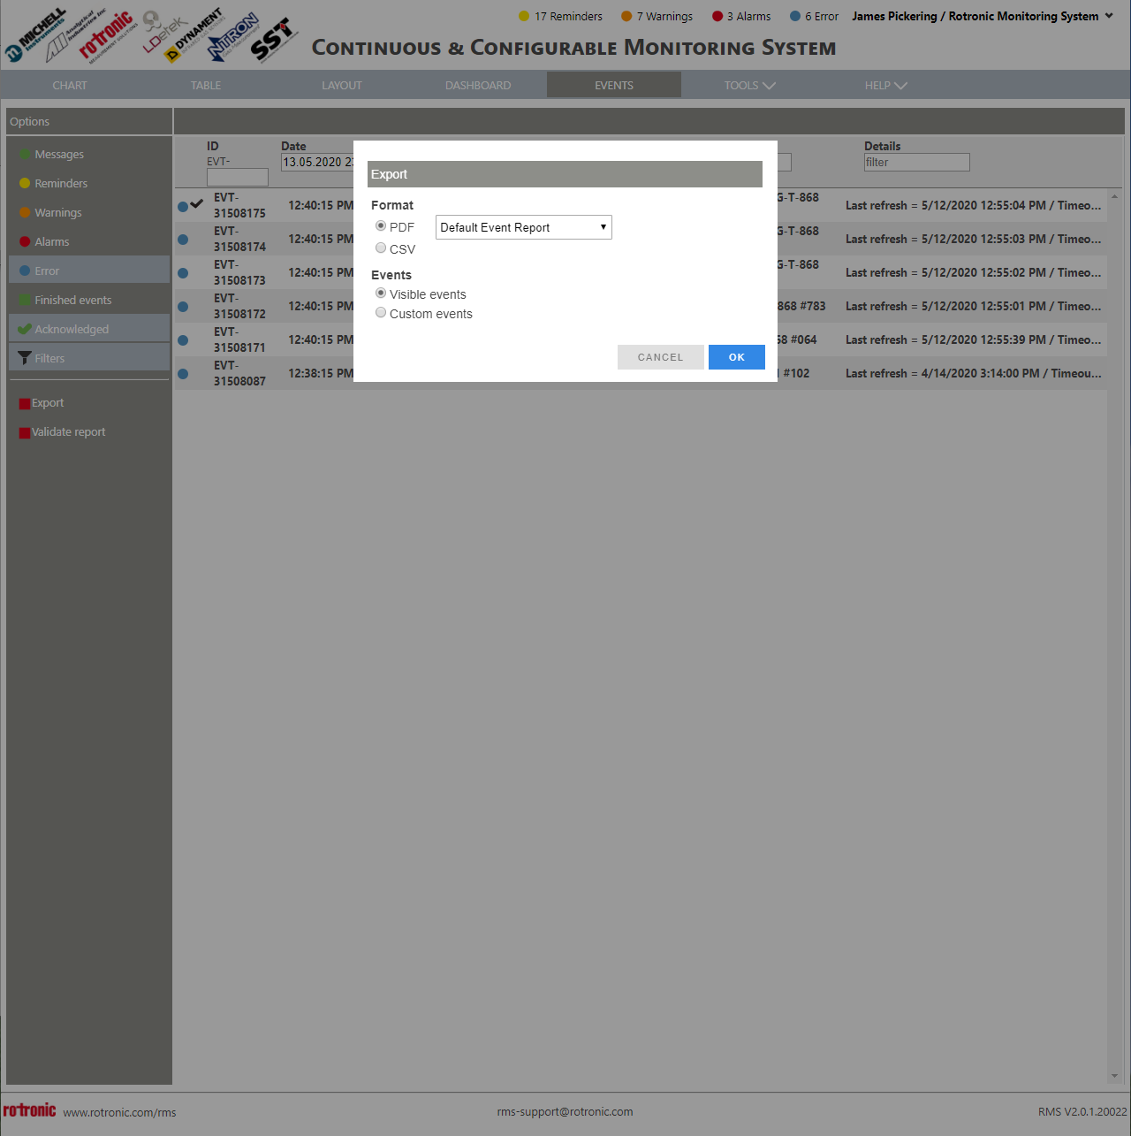Click the SST logo

pos(272,41)
